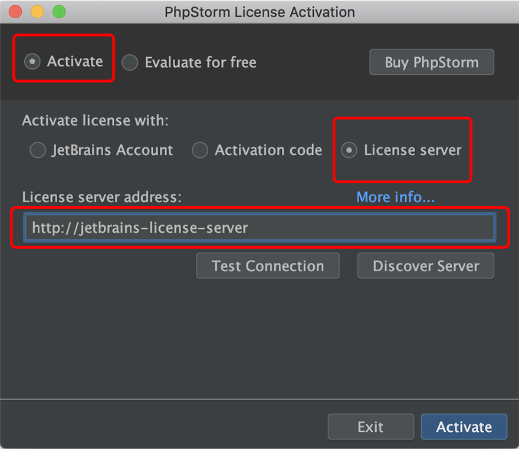Viewport: 519px width, 449px height.
Task: Focus the License server address field
Action: (260, 227)
